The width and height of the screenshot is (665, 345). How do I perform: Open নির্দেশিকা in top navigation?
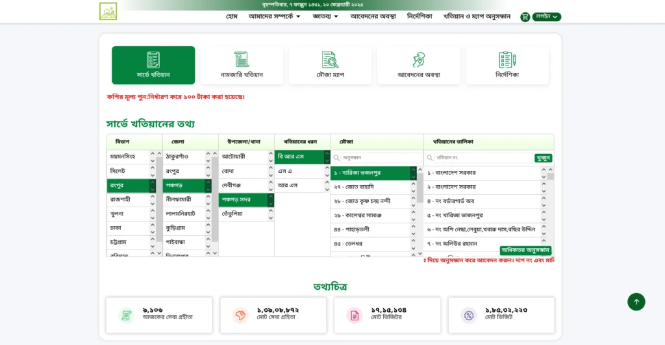420,16
